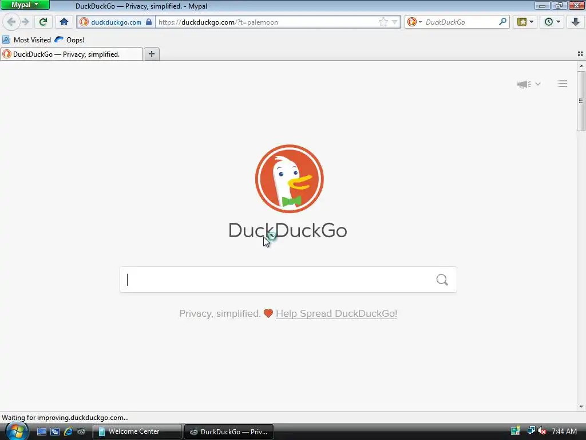Go back to previous page
Viewport: 586px width, 440px height.
pyautogui.click(x=11, y=22)
